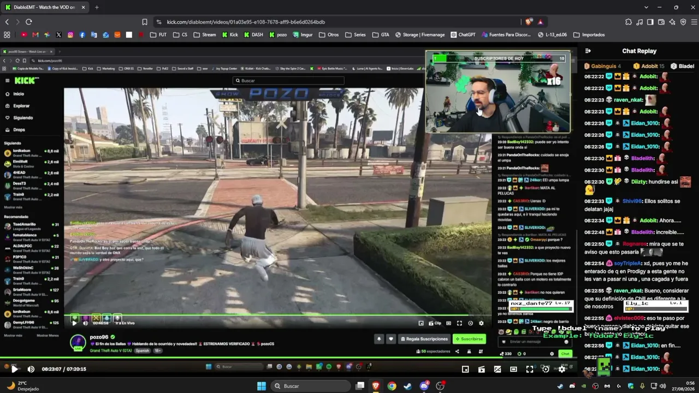This screenshot has width=699, height=393.
Task: Open Task View on the Windows taskbar
Action: click(360, 386)
